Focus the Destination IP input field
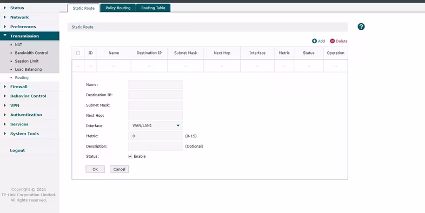425x213 pixels. [x=155, y=95]
